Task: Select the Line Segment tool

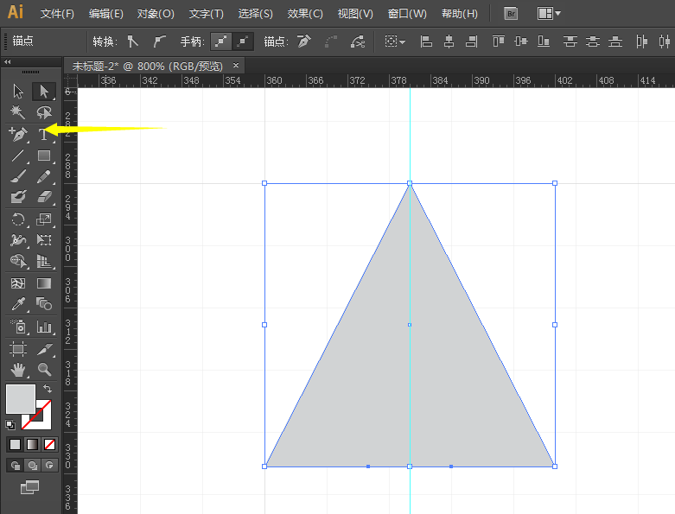Action: (x=18, y=155)
